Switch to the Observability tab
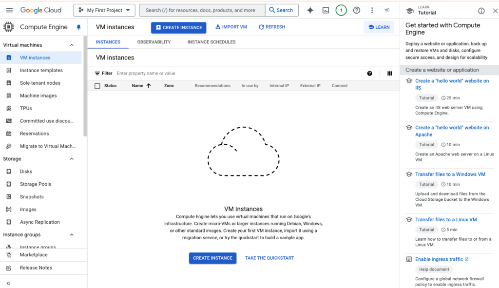This screenshot has height=288, width=499. click(x=154, y=42)
